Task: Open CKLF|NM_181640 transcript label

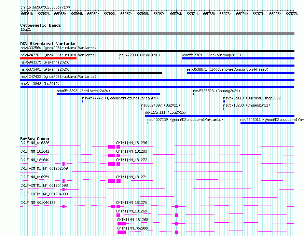Action: tap(35, 160)
